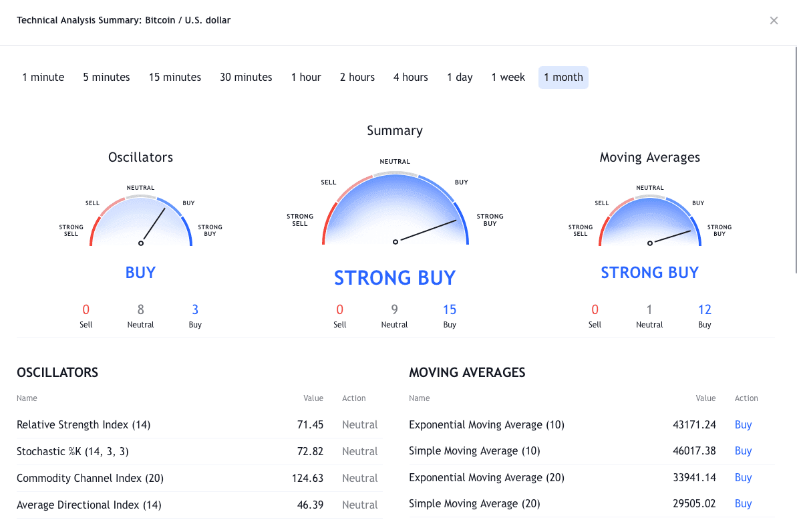Select the 1 minute timeframe
The width and height of the screenshot is (797, 520).
[43, 78]
